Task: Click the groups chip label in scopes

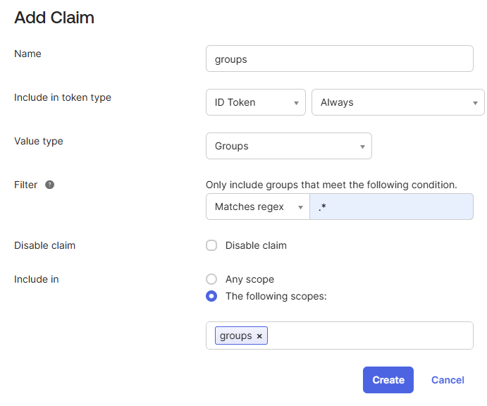Action: 235,336
